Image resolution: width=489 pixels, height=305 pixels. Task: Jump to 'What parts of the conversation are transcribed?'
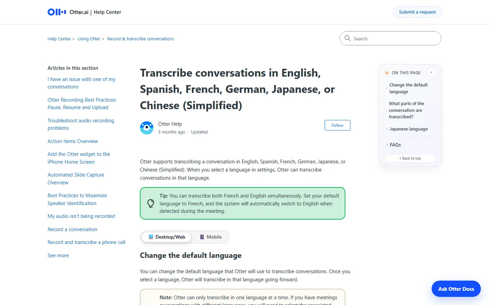coord(406,110)
